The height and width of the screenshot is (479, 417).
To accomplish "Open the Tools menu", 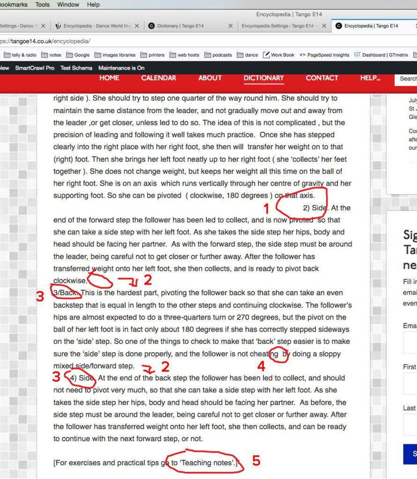I will click(x=42, y=5).
